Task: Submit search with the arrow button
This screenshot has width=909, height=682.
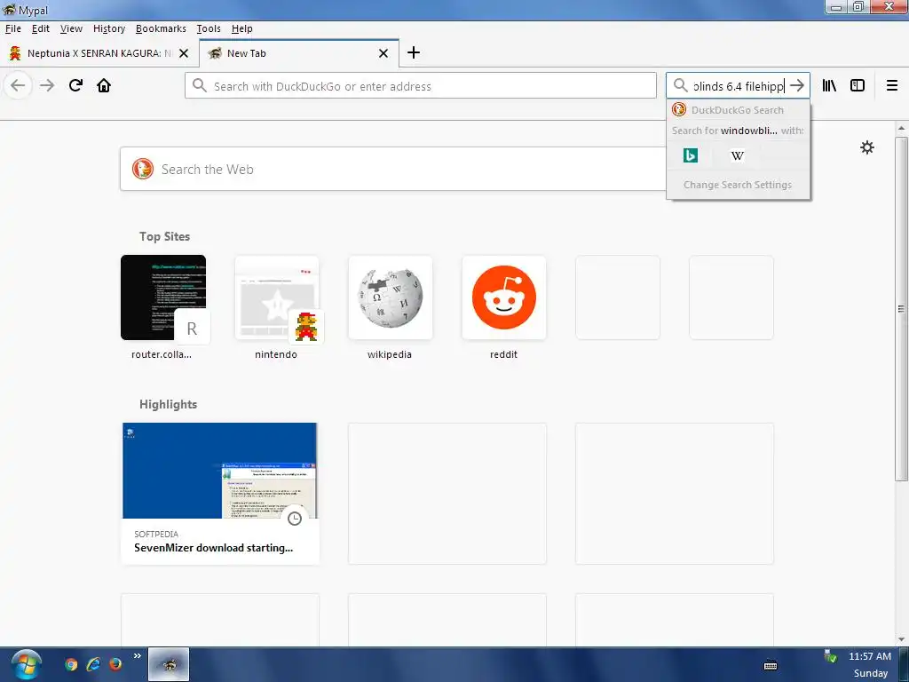Action: (797, 86)
